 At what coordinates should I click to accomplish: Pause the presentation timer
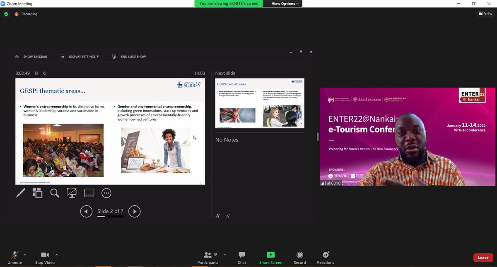[36, 73]
